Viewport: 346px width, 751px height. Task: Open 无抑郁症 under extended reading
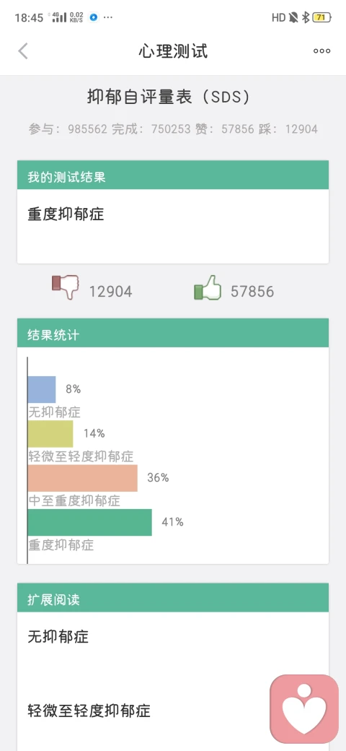(58, 637)
